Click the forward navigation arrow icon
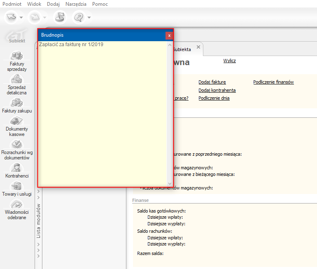 coord(35,17)
